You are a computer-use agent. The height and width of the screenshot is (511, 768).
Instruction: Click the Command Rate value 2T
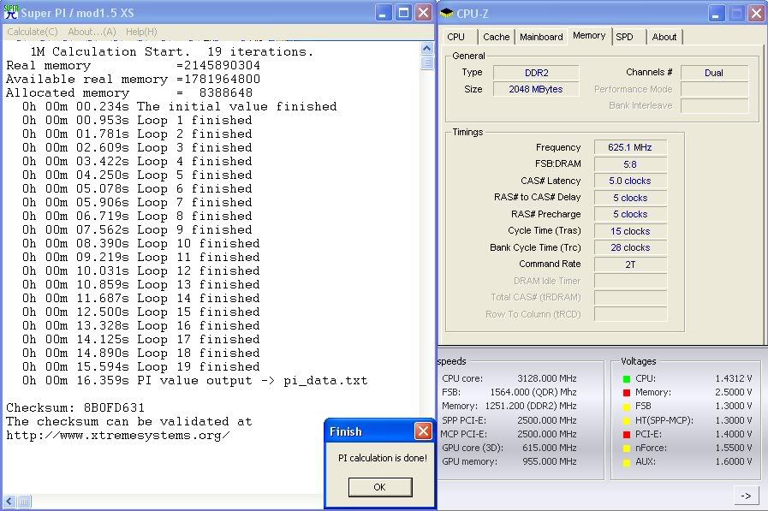(x=630, y=264)
